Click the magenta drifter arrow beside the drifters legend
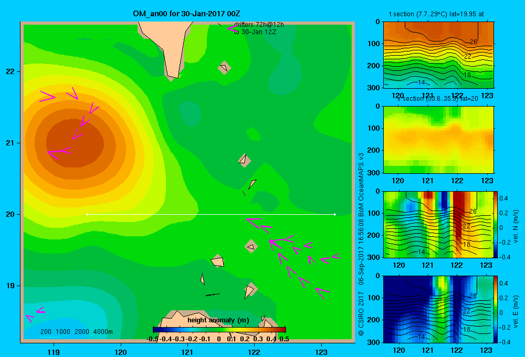Viewport: 525px width, 357px height. [x=232, y=28]
